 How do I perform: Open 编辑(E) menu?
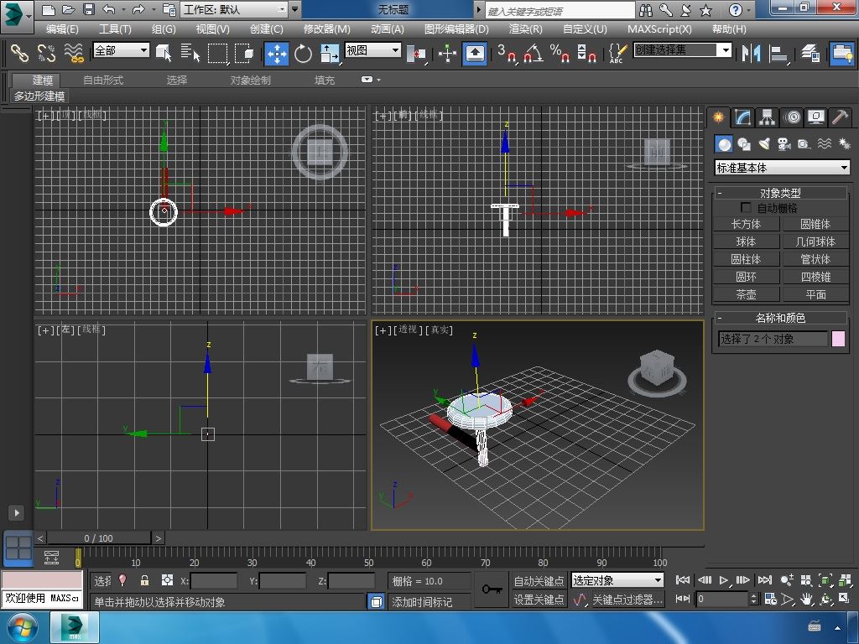tap(62, 29)
